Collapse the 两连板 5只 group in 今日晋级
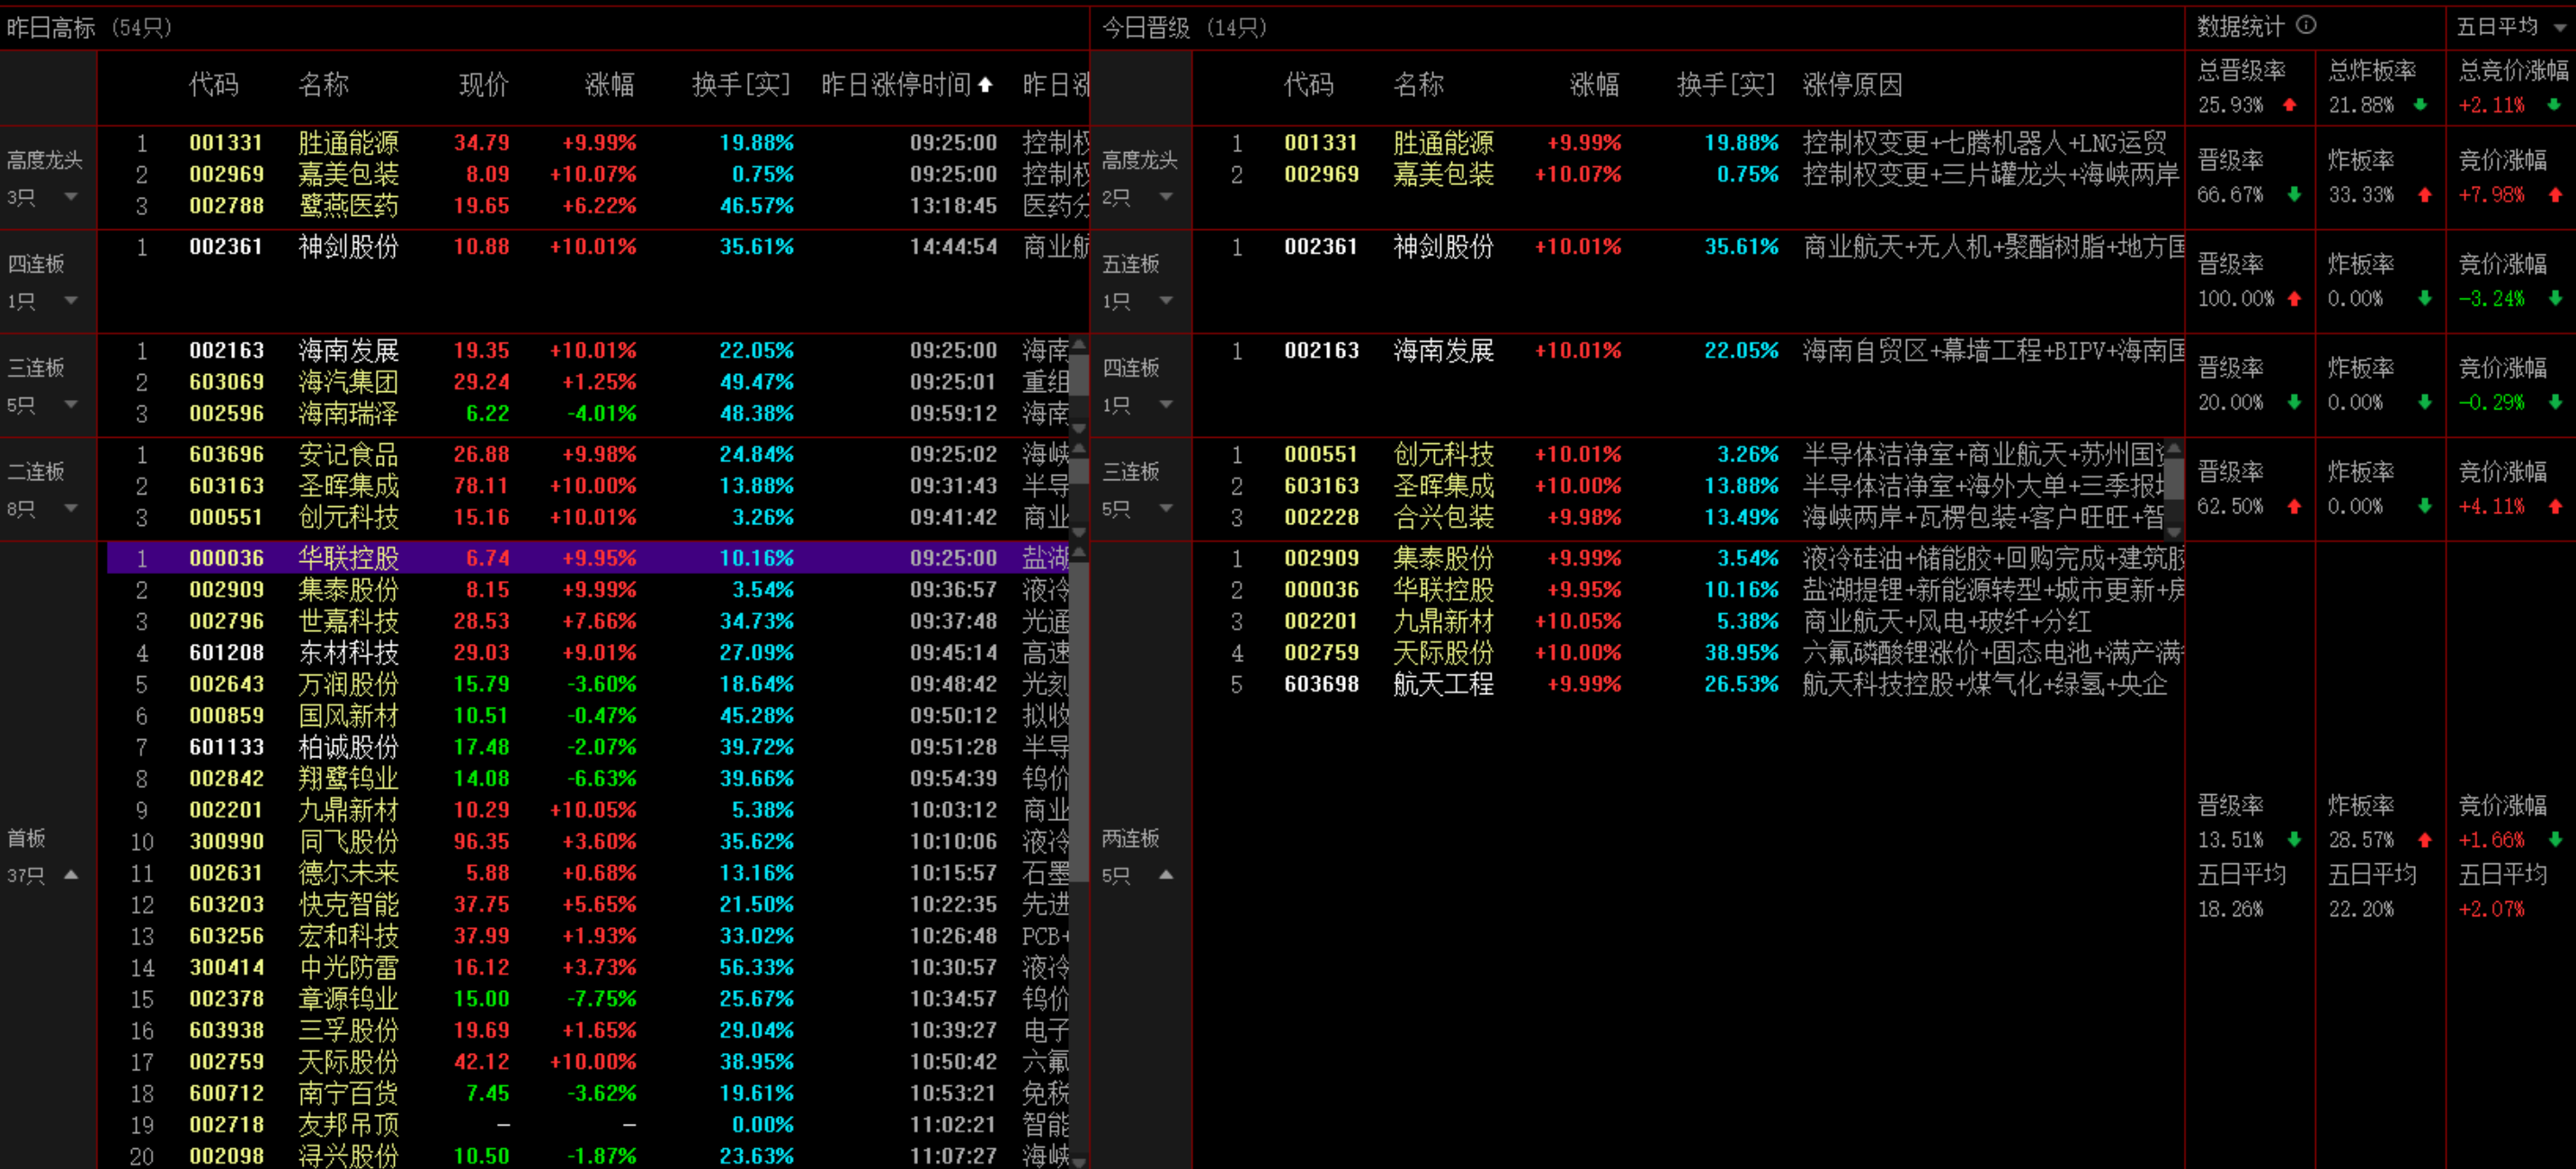Screen dimensions: 2576x1169 (x=1166, y=875)
